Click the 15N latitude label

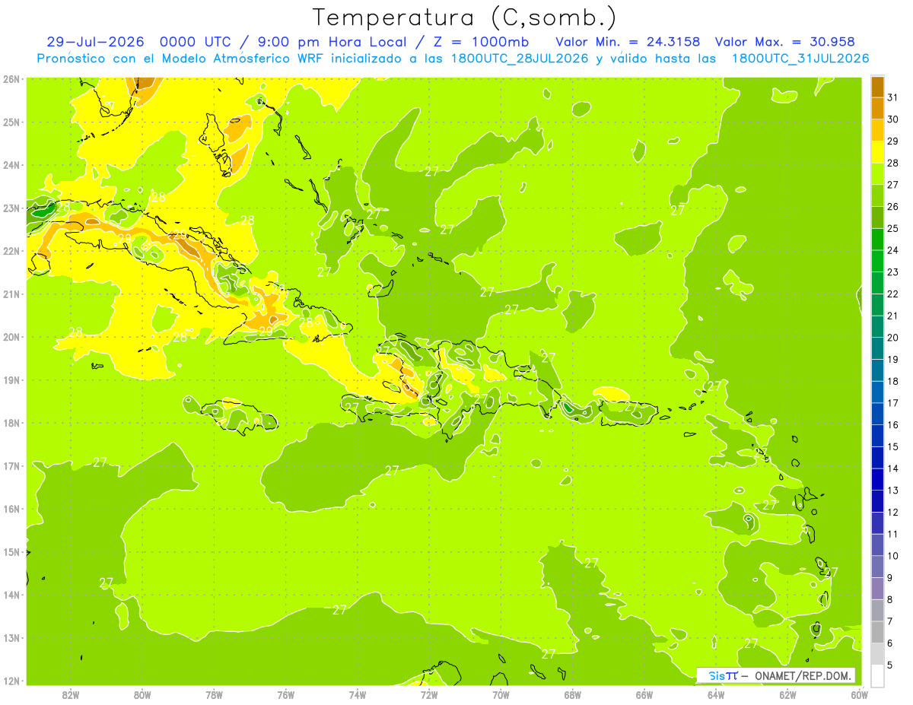click(11, 552)
